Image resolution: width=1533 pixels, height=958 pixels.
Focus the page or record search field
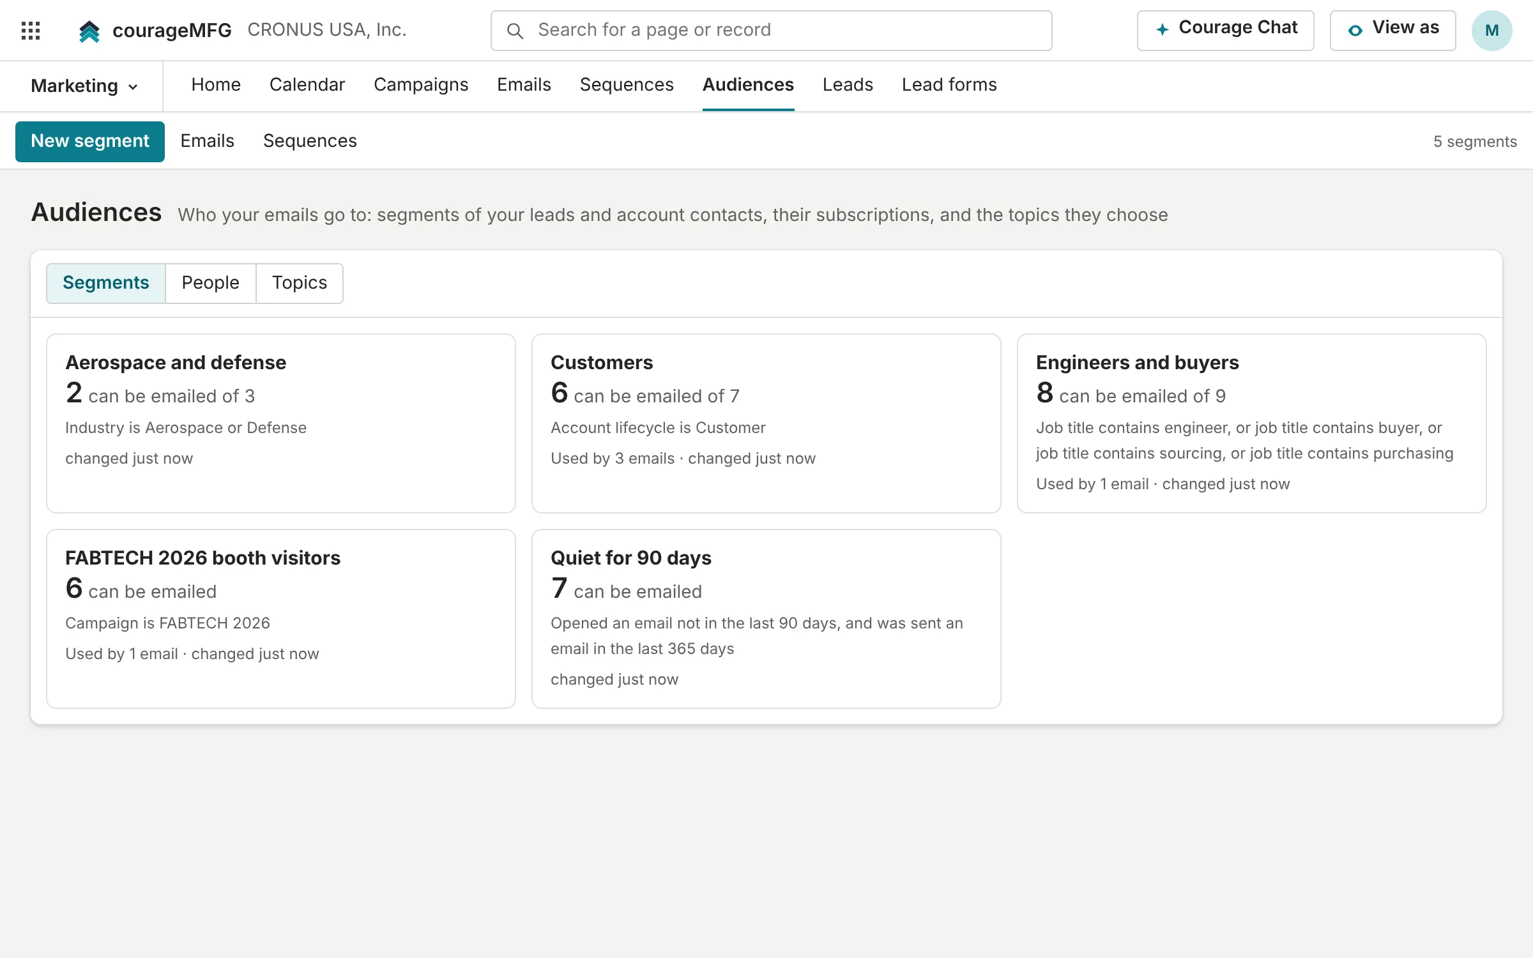pyautogui.click(x=771, y=30)
